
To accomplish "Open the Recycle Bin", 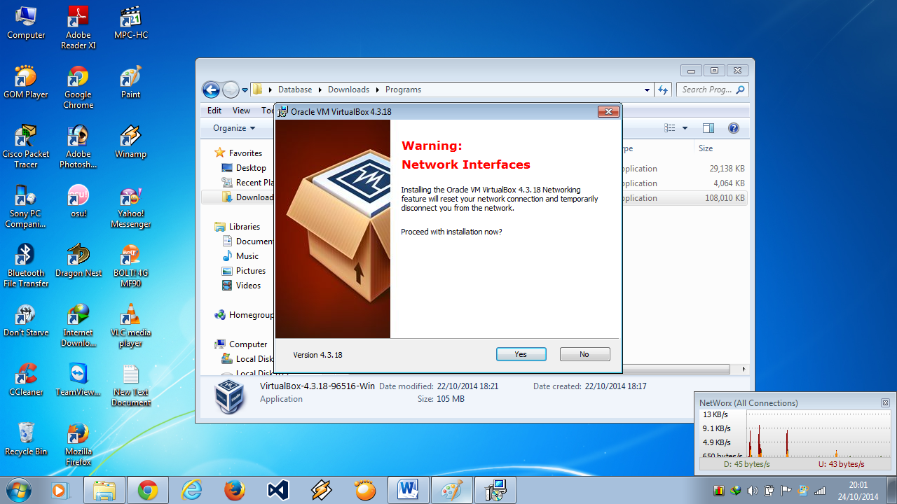I will coord(26,439).
